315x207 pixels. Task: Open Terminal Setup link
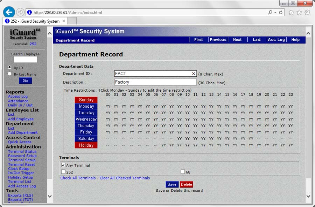pos(22,160)
